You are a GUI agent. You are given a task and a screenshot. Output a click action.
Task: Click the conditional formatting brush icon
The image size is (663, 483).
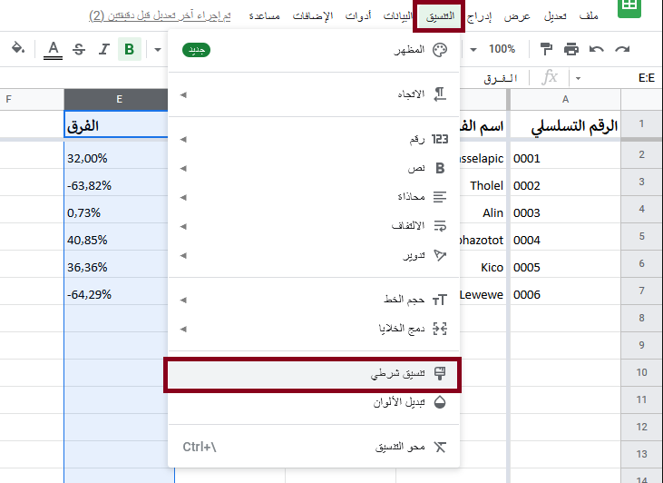tap(440, 373)
